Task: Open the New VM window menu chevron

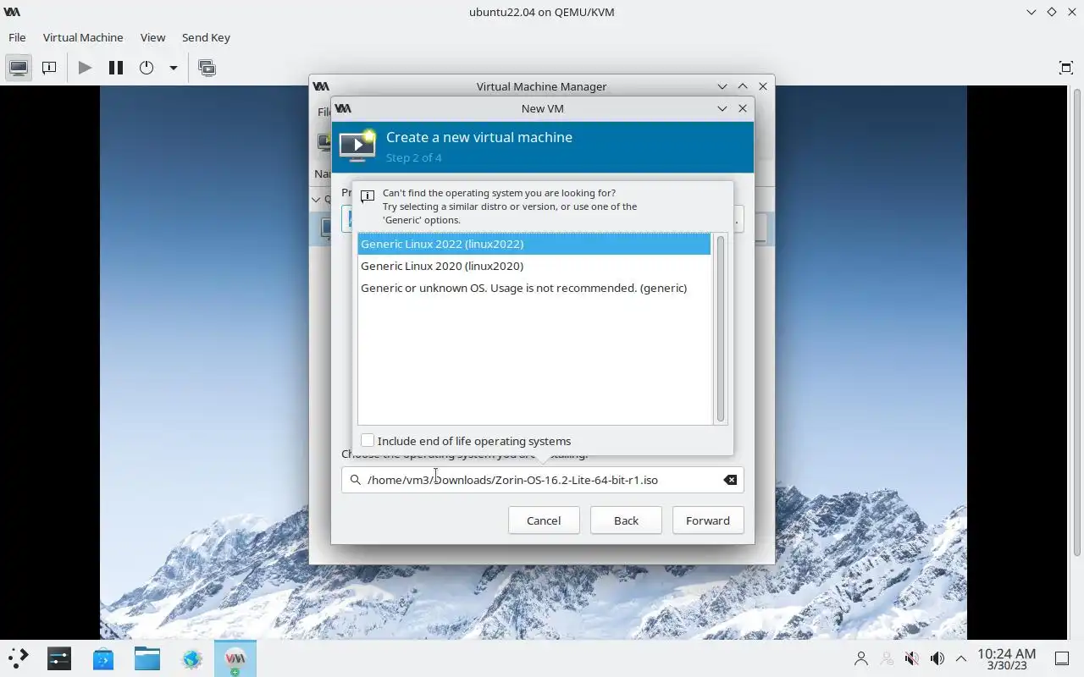Action: (722, 108)
